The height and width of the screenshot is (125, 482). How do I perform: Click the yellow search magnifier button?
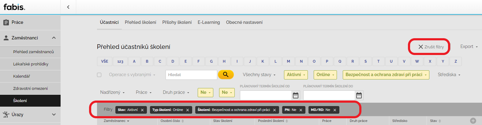pyautogui.click(x=226, y=75)
